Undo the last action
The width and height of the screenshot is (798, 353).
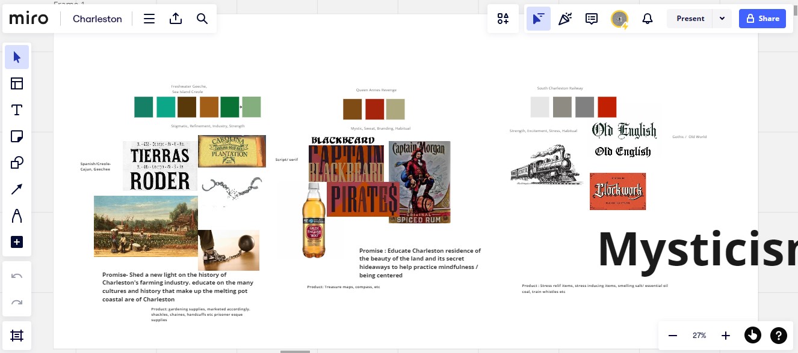coord(17,276)
